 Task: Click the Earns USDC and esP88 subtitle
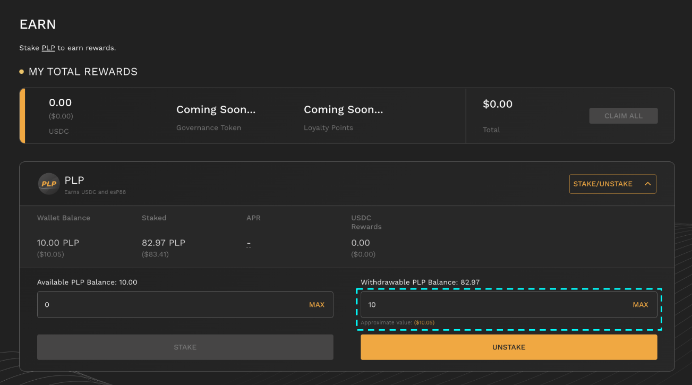click(x=95, y=192)
